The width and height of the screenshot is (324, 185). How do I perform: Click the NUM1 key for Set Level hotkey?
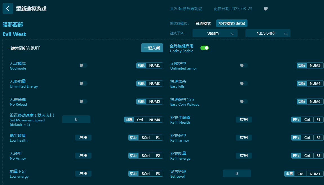(315, 174)
